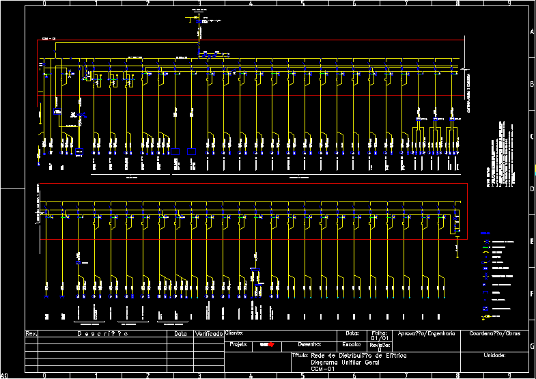
Task: Select the blue bracket legend symbol
Action: point(485,292)
